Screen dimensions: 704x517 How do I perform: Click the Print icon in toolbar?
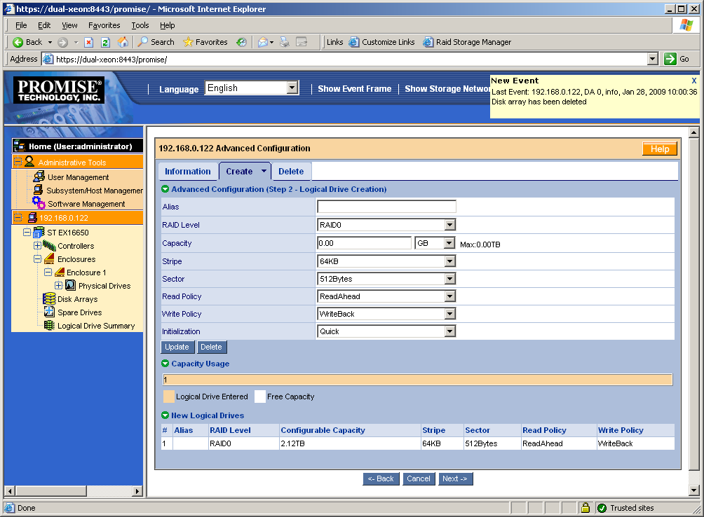(285, 42)
